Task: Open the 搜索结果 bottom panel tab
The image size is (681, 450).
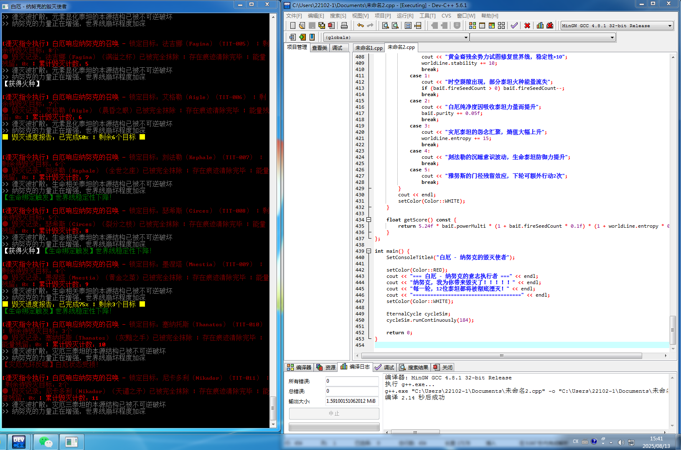Action: click(x=414, y=367)
